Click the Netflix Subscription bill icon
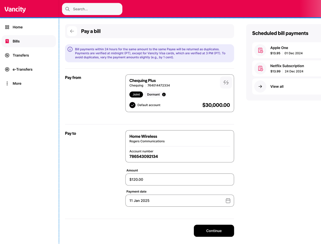Viewport: 321px width, 244px height. point(260,68)
